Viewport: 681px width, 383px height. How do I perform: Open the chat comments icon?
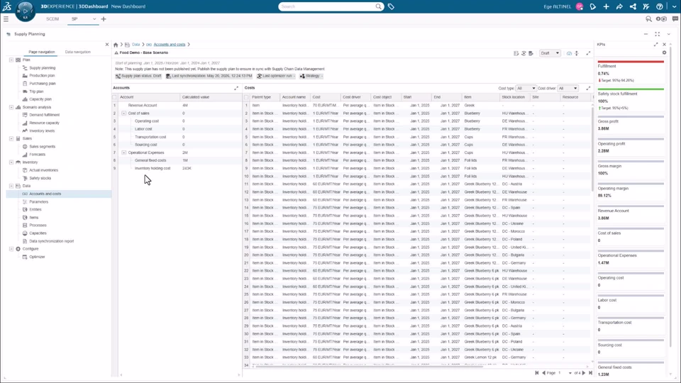pos(675,19)
